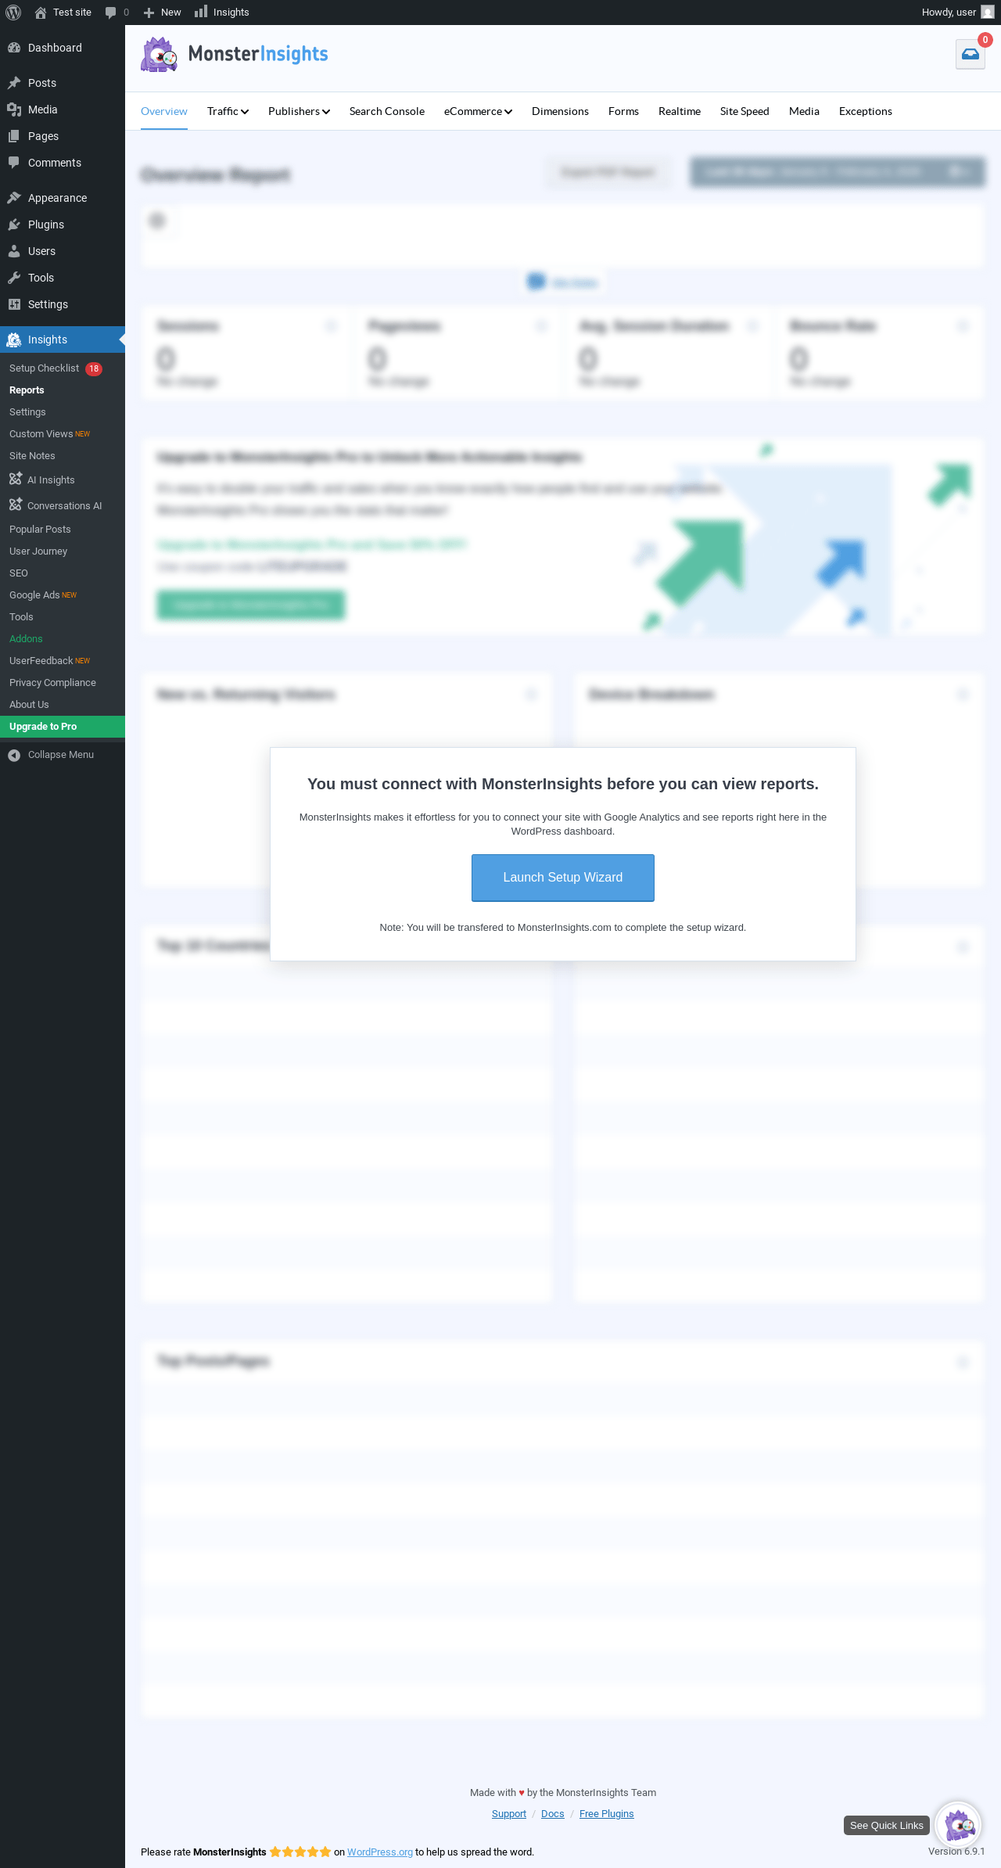Open the comments bubble in the admin bar

pos(110,13)
